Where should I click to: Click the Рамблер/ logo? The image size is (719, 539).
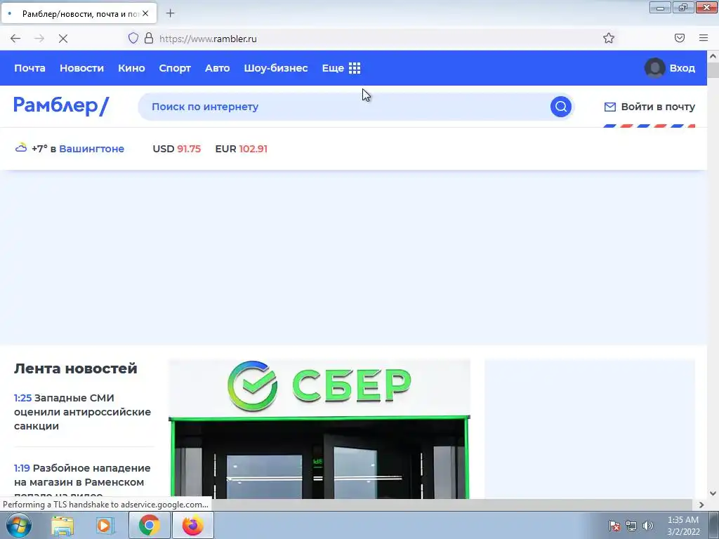point(61,106)
